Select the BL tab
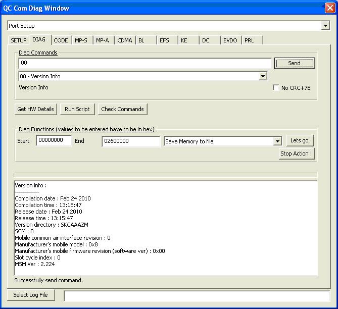 click(146, 40)
